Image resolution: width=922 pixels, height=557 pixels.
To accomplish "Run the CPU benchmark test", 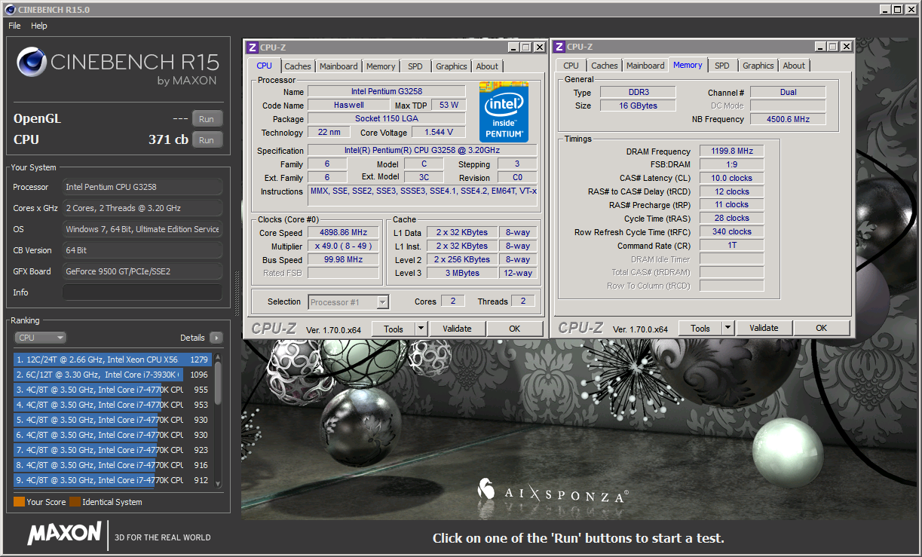I will [207, 139].
